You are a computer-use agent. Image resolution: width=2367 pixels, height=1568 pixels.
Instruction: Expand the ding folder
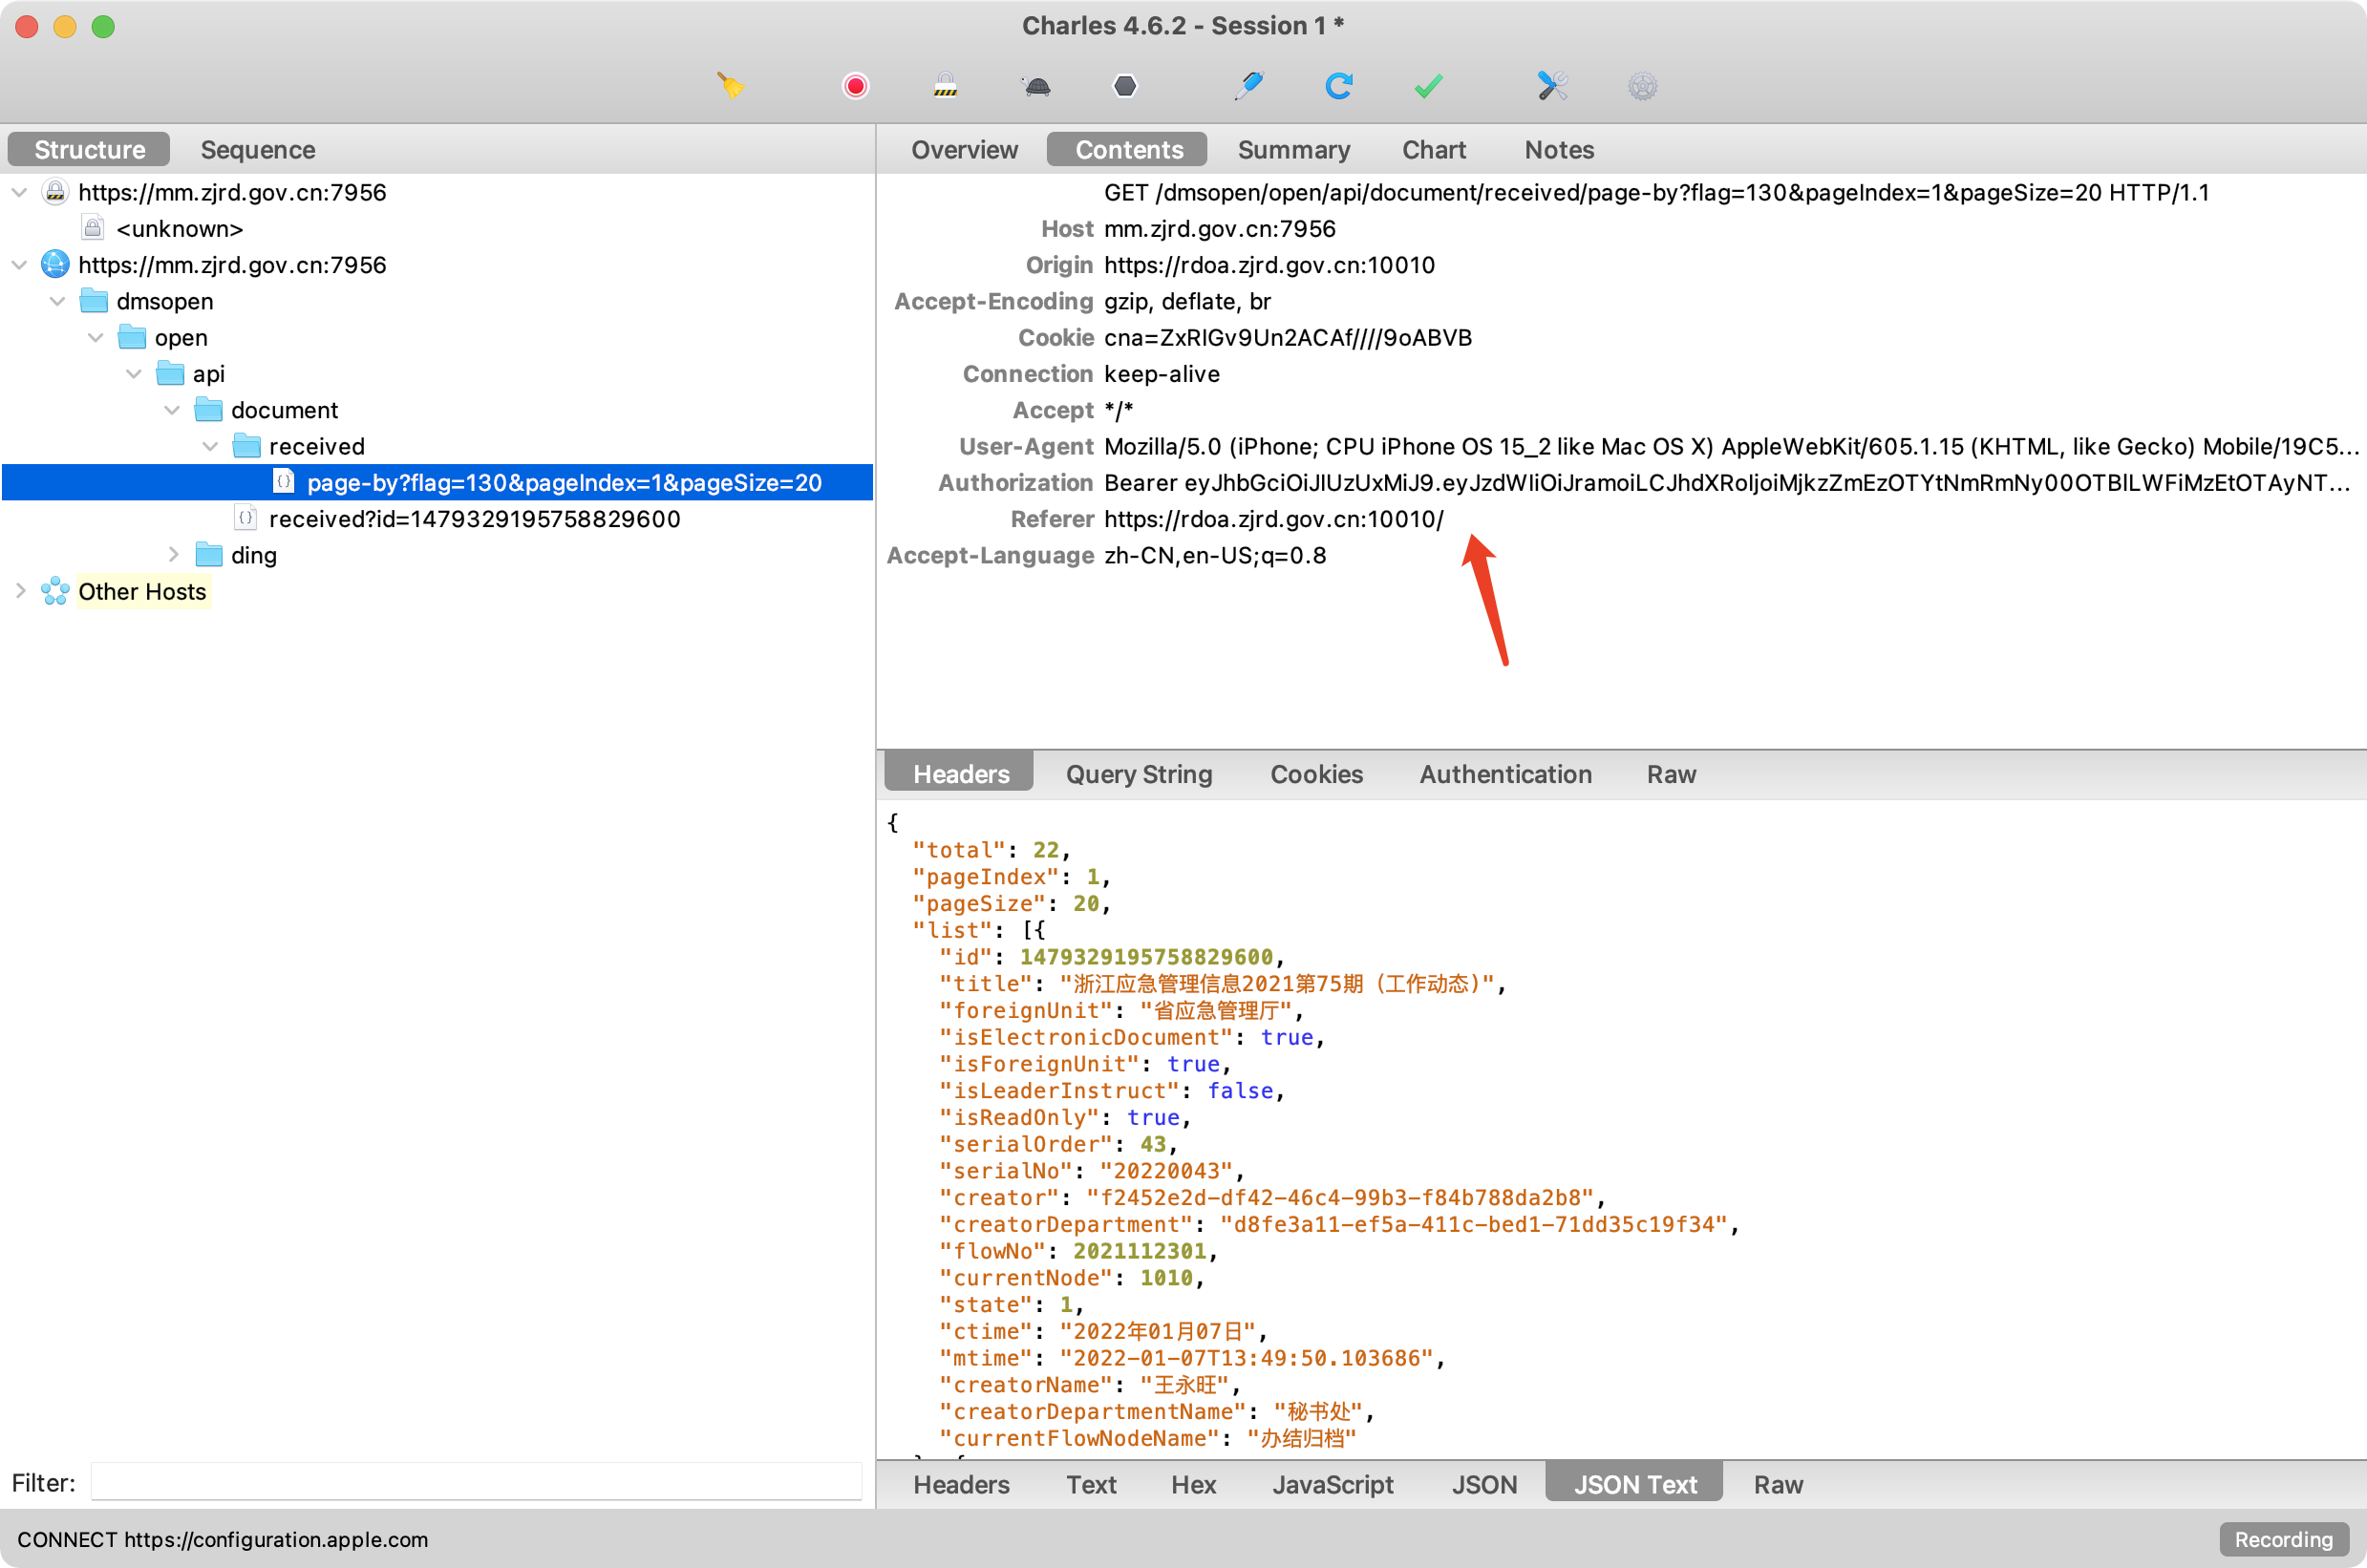coord(173,555)
